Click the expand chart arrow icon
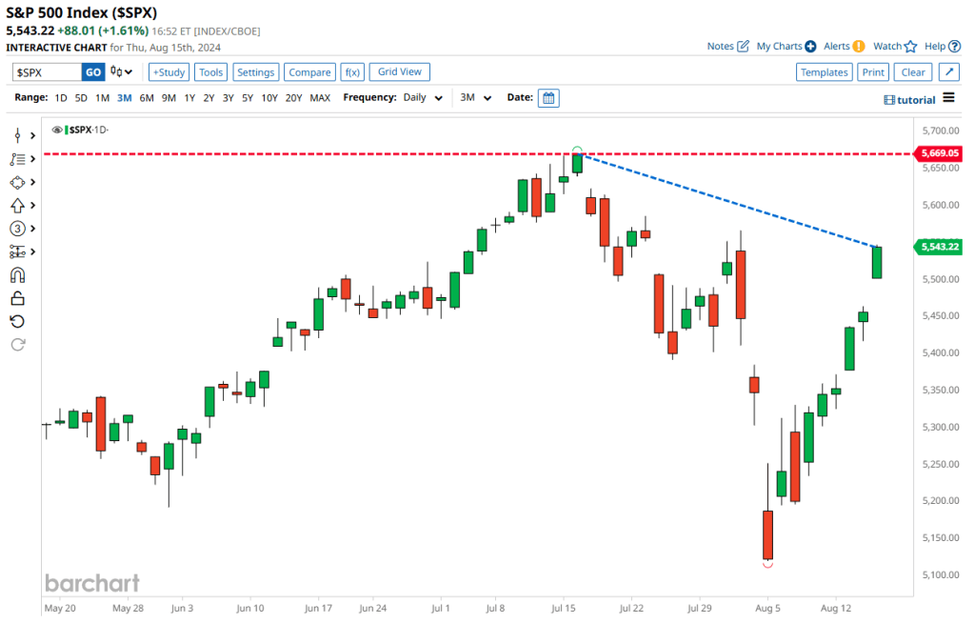Image resolution: width=975 pixels, height=623 pixels. [948, 72]
